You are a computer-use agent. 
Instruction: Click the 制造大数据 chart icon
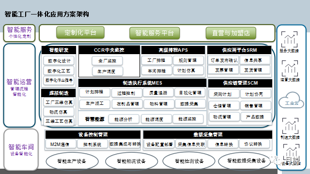click(x=290, y=126)
